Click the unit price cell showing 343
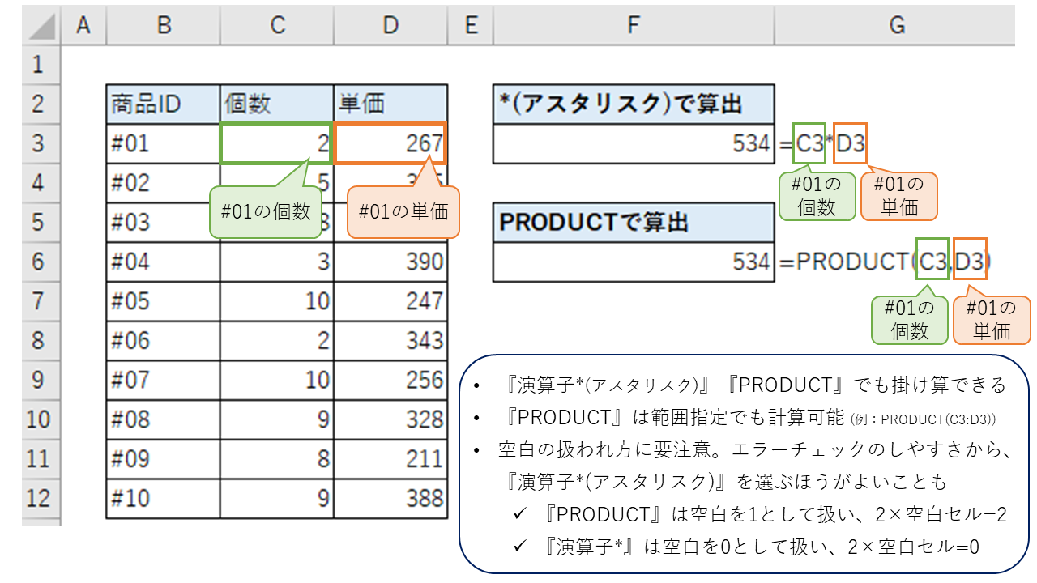This screenshot has height=583, width=1037. pyautogui.click(x=390, y=341)
